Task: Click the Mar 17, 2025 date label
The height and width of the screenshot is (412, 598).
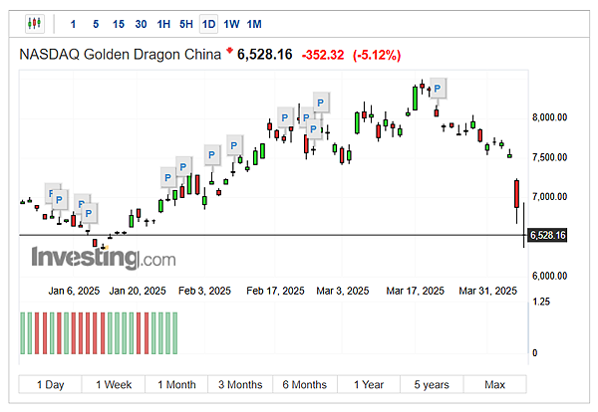Action: 415,291
